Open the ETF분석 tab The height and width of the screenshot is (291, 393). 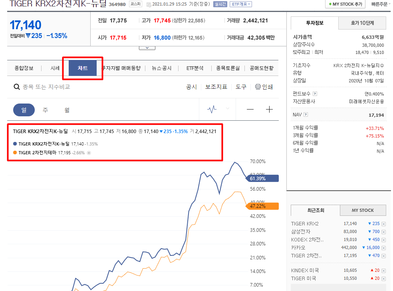tap(195, 68)
